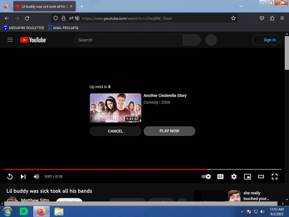Reload the current page
Viewport: 289px width, 217px height.
pyautogui.click(x=27, y=18)
